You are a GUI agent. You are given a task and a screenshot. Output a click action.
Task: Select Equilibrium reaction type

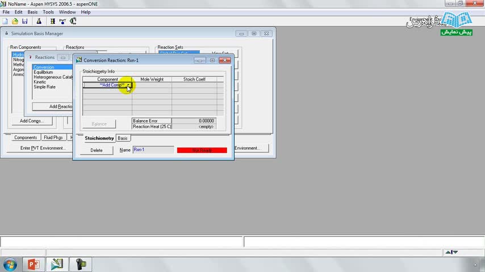coord(43,72)
